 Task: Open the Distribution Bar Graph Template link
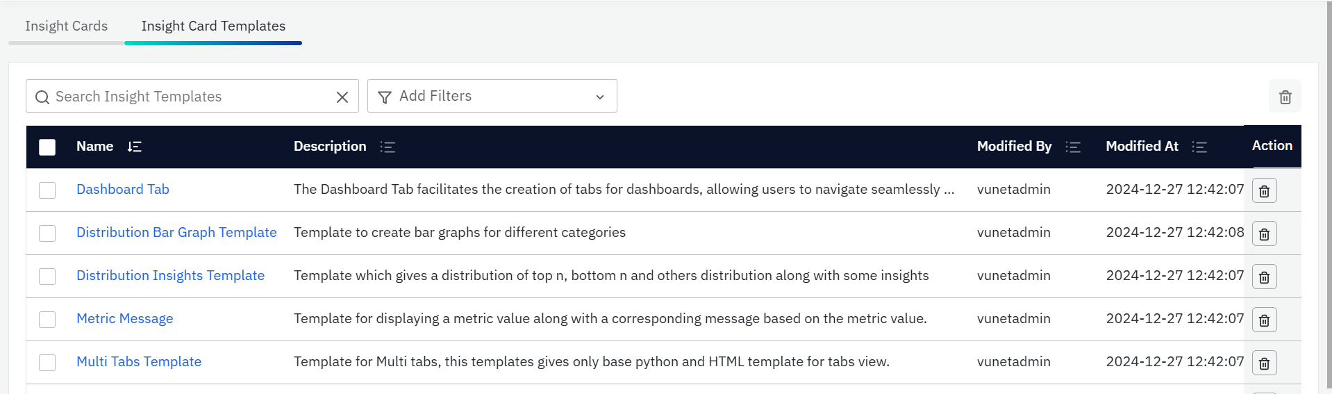pyautogui.click(x=176, y=232)
